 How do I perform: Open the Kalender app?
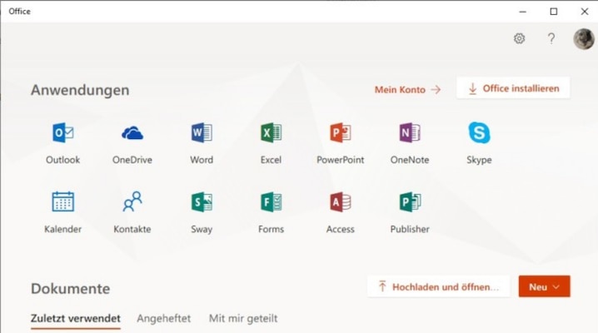tap(62, 202)
